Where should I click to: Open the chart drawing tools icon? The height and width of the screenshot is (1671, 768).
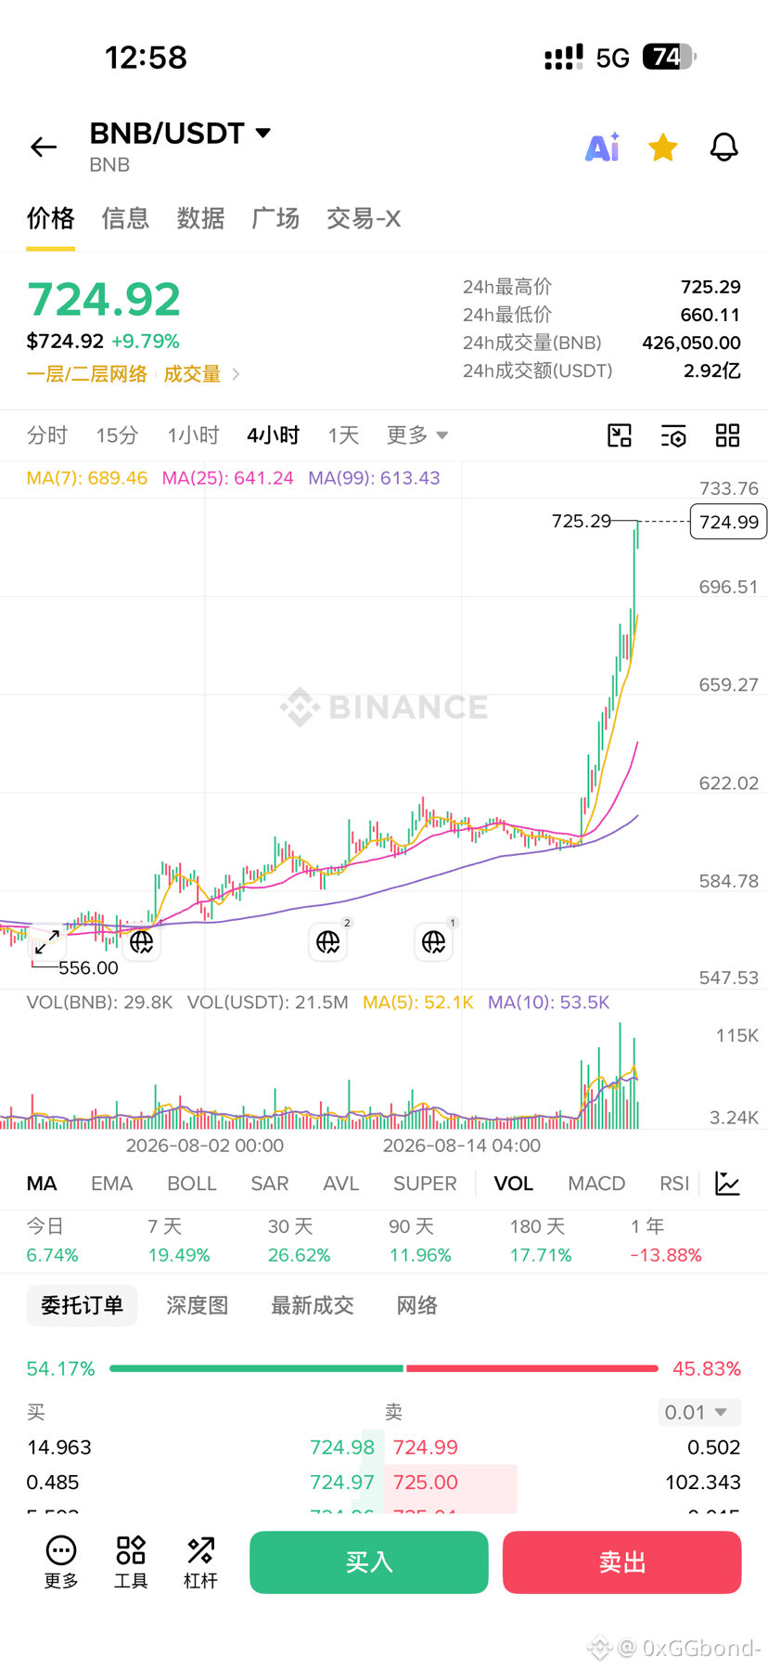coord(620,435)
